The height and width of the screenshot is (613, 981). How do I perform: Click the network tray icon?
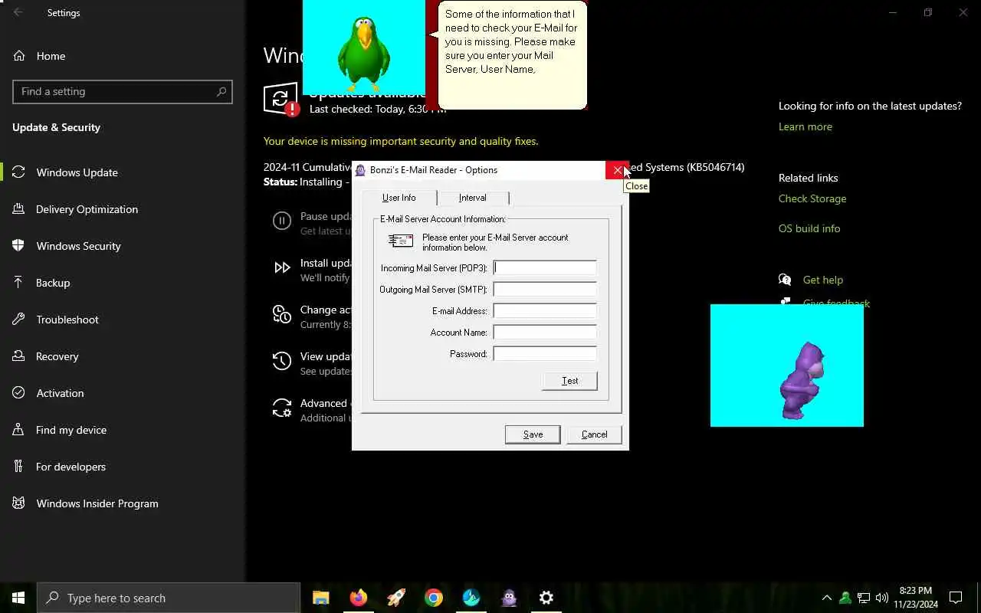[864, 598]
